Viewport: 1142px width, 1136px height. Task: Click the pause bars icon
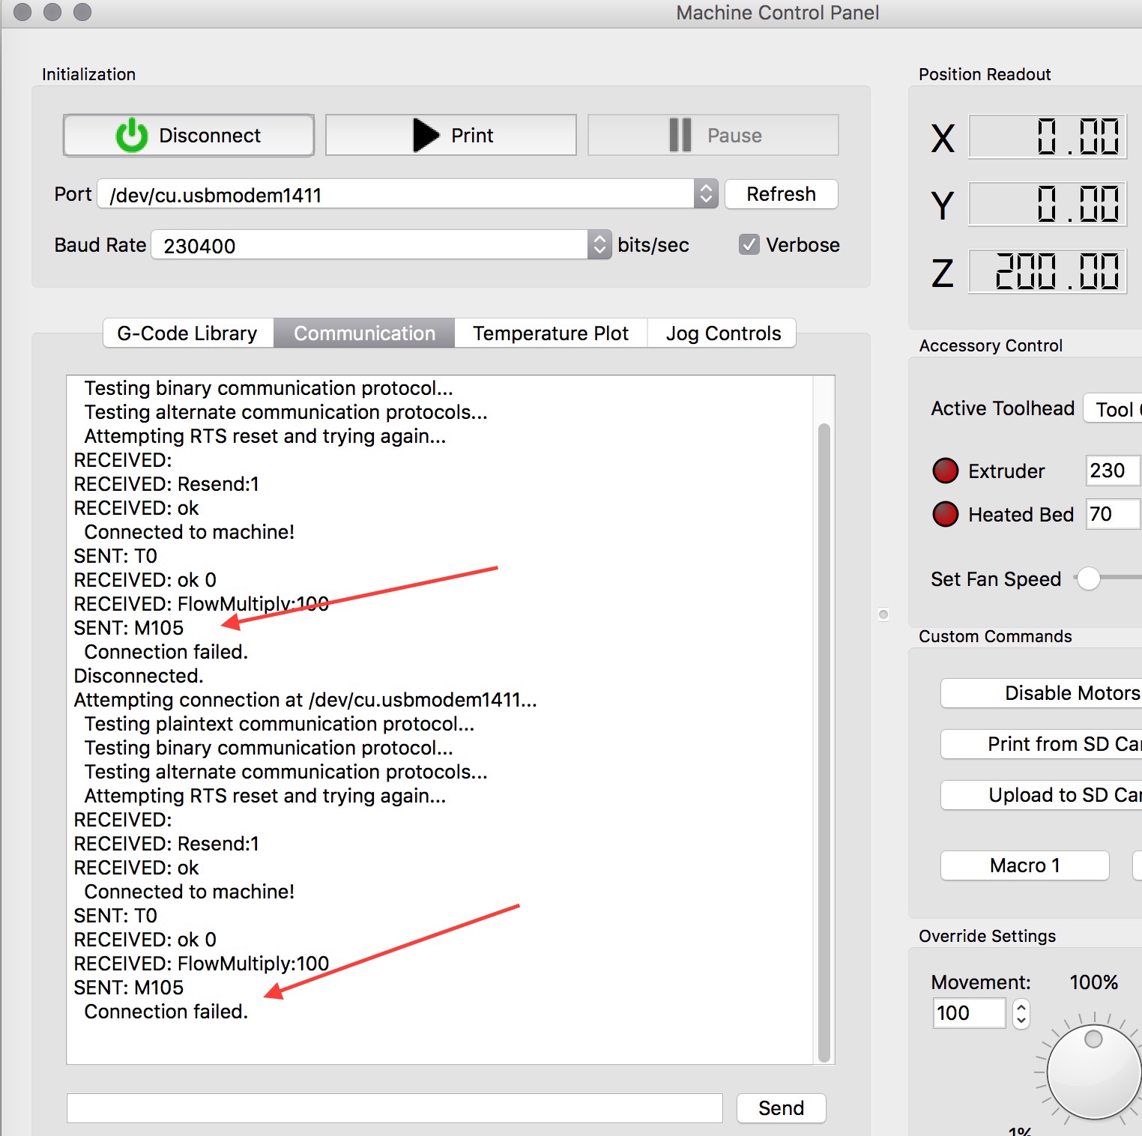(680, 135)
